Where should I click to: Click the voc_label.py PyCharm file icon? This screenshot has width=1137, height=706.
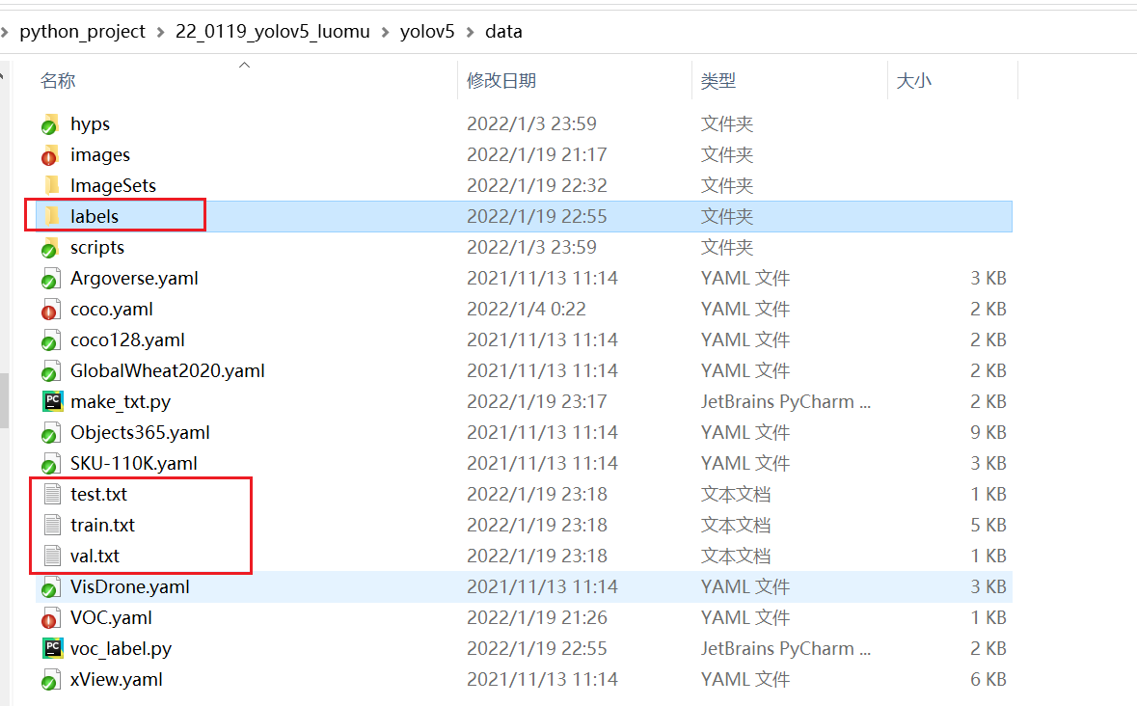pyautogui.click(x=52, y=649)
